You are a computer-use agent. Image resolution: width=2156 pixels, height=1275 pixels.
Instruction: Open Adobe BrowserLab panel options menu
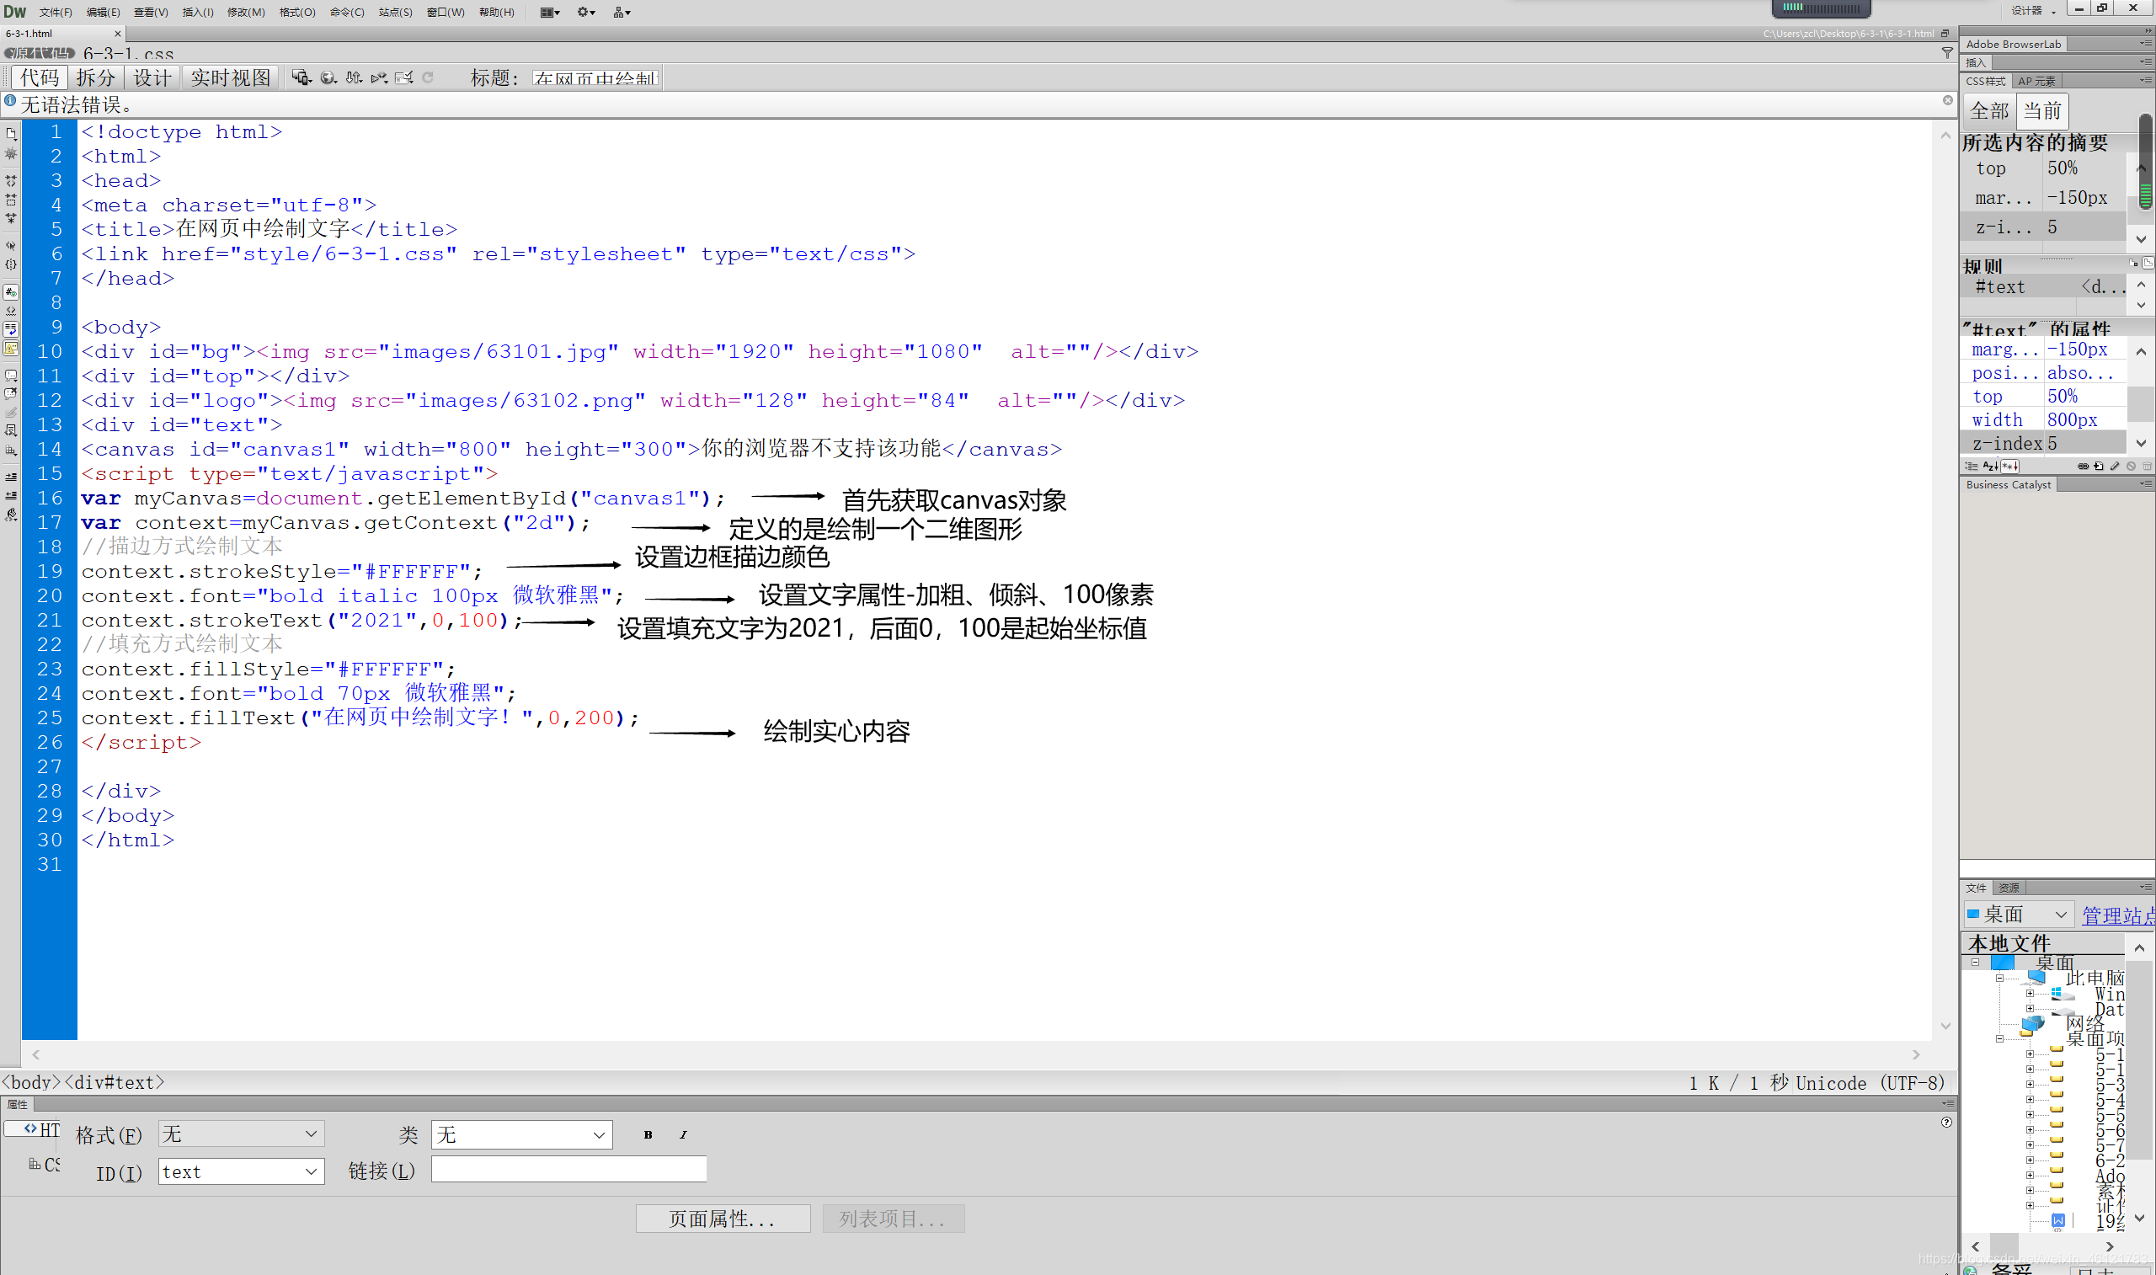coord(2145,44)
